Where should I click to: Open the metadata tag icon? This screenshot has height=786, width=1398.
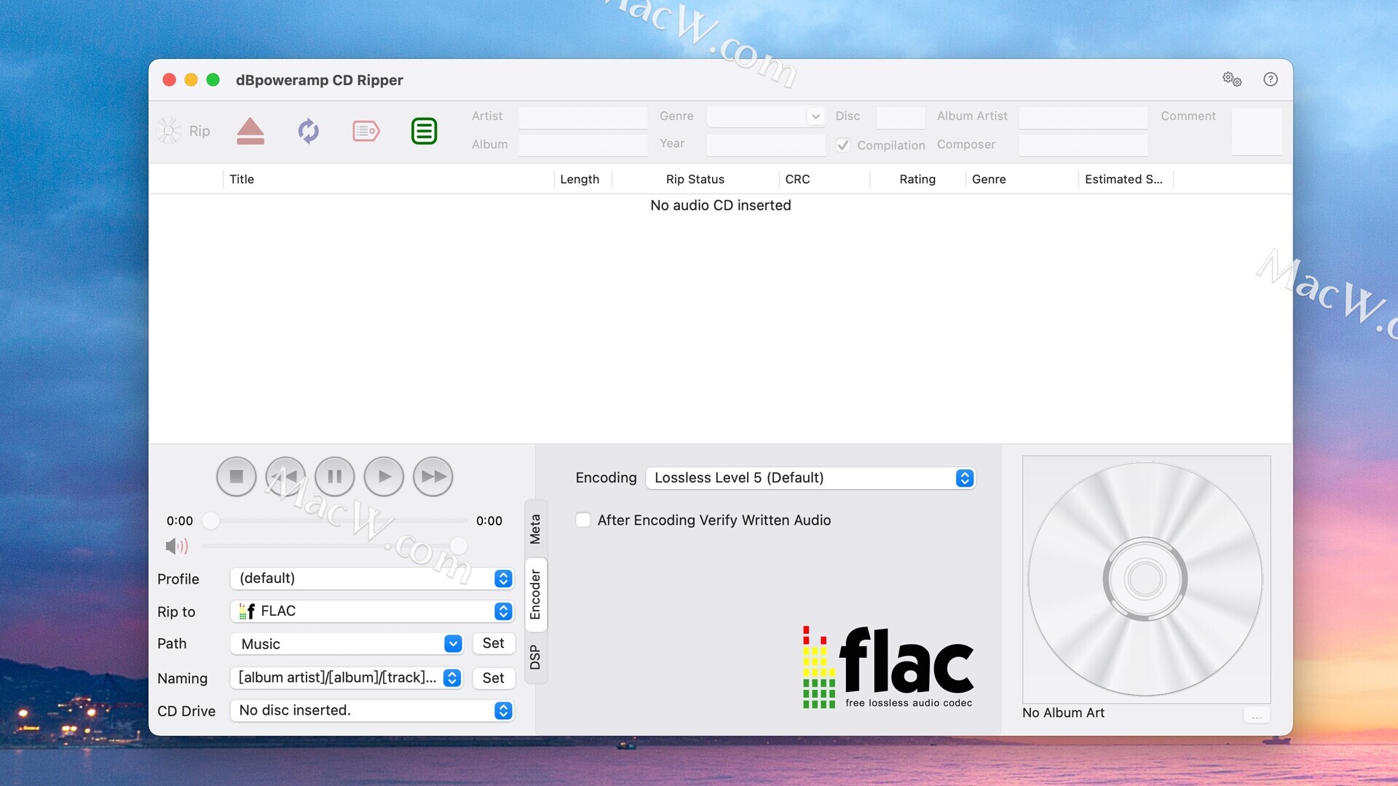point(366,131)
